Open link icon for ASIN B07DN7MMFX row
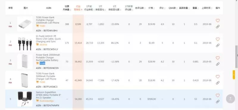The width and height of the screenshot is (238, 110). [x=218, y=101]
